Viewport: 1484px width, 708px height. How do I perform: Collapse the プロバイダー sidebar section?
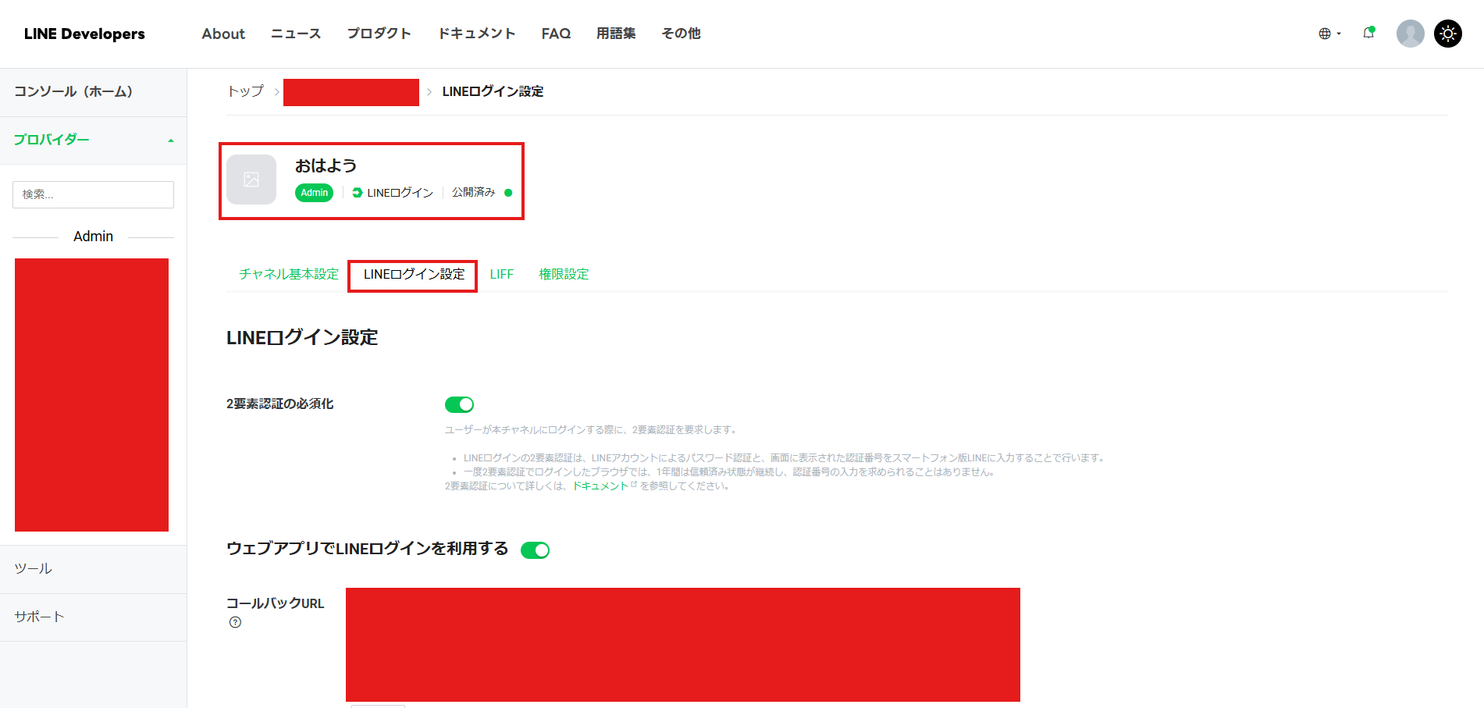pos(170,141)
